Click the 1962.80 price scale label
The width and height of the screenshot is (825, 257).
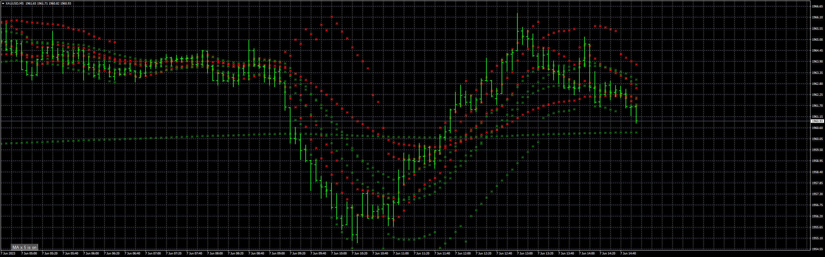coord(817,84)
